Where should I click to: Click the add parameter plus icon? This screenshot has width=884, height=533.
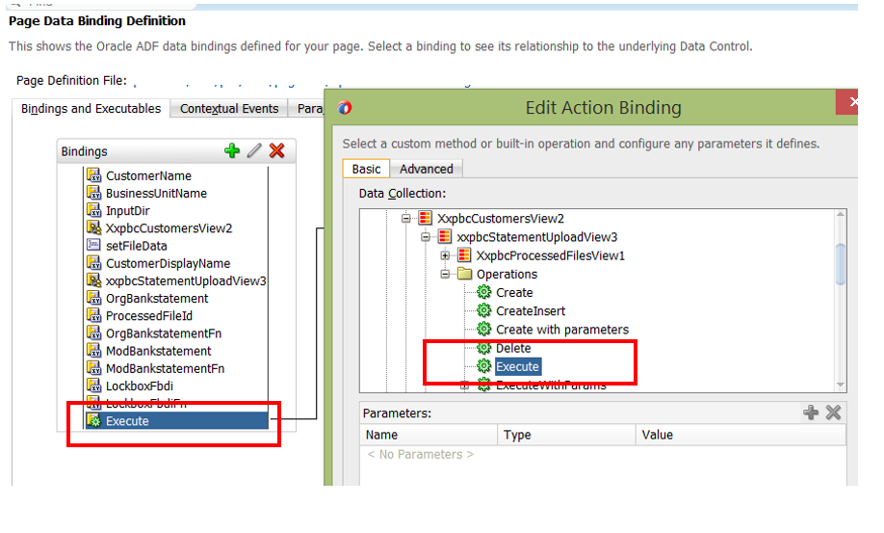click(811, 413)
